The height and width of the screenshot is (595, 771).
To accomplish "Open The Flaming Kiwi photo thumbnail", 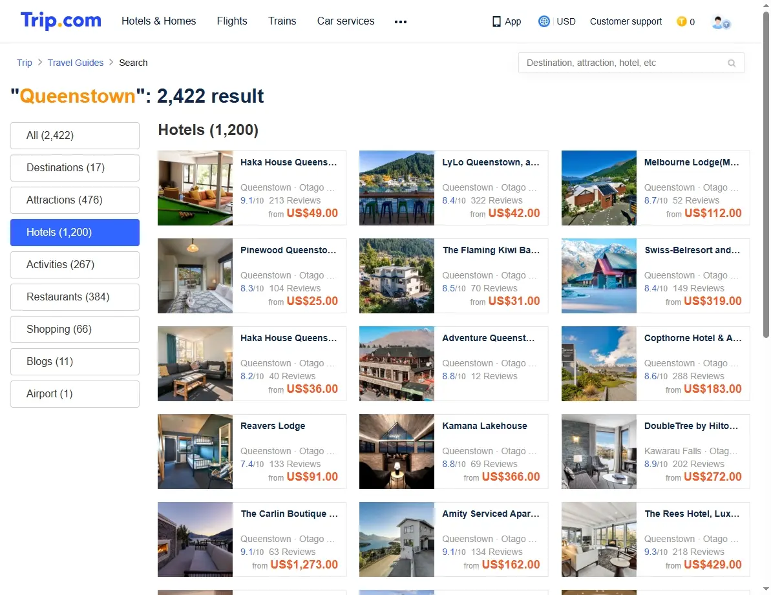I will pos(397,276).
